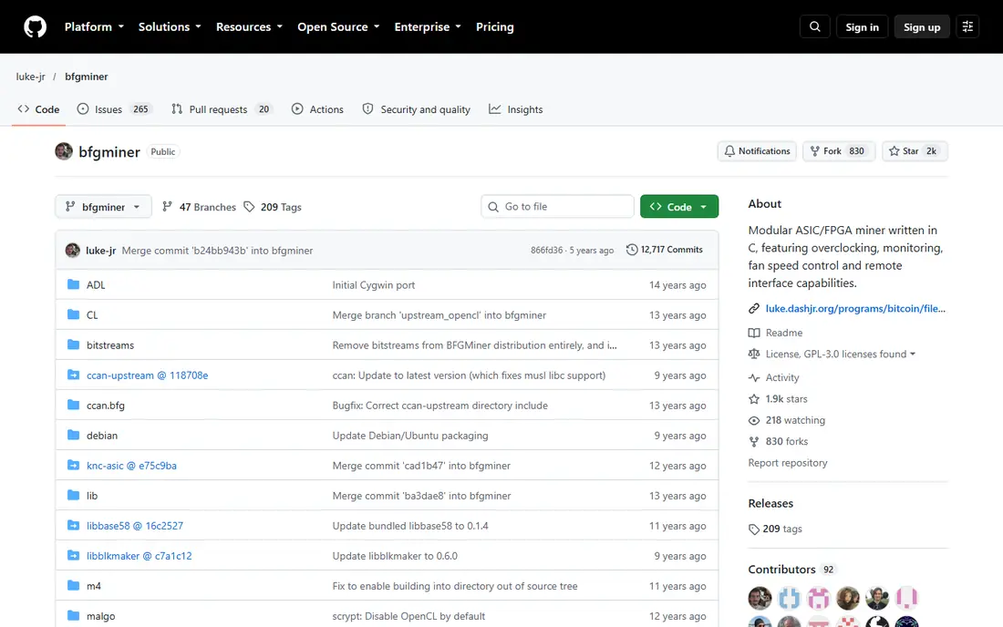
Task: Focus the Go to file search field
Action: click(557, 207)
